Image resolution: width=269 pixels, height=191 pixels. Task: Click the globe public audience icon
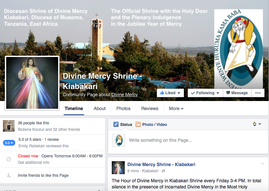point(163,171)
